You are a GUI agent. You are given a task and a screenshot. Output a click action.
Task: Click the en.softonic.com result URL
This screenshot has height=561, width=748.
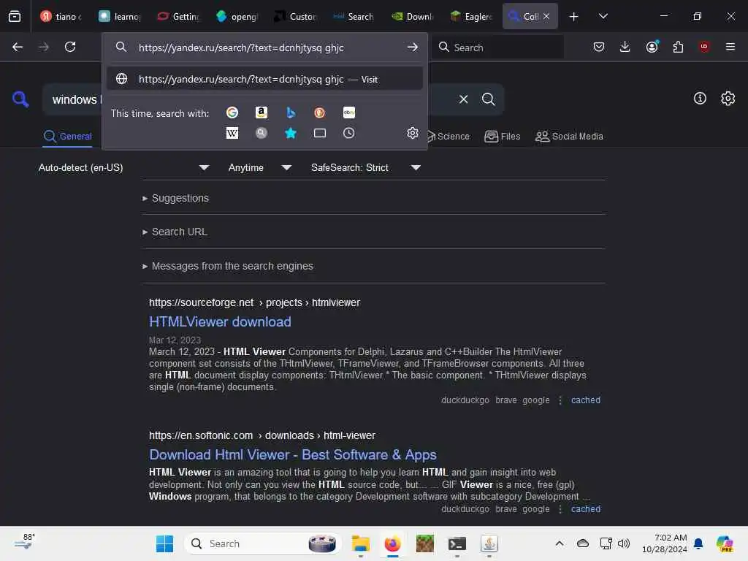pyautogui.click(x=262, y=436)
